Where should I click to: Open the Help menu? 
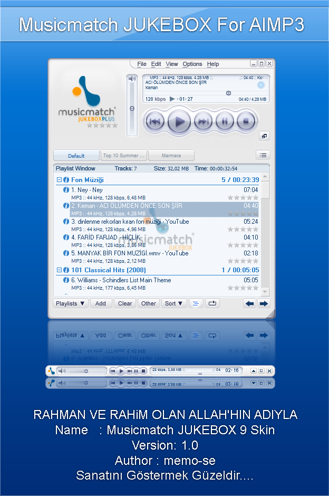point(213,64)
